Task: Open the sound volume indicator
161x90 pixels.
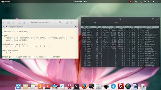Action: [136, 2]
